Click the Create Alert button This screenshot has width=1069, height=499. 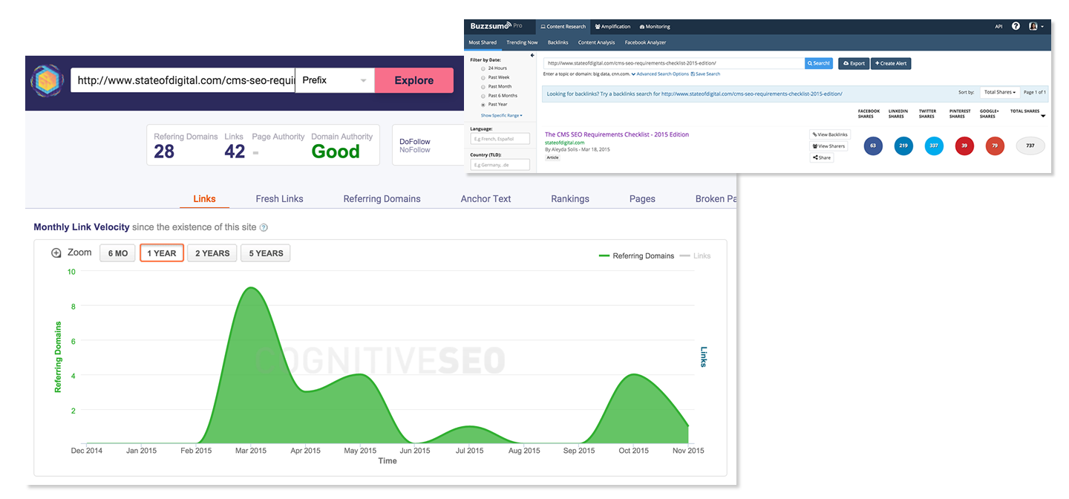pyautogui.click(x=891, y=63)
